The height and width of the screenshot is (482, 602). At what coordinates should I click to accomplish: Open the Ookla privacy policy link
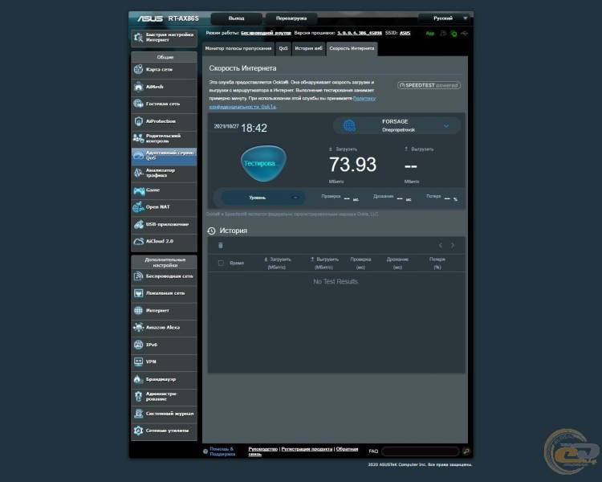[x=292, y=103]
